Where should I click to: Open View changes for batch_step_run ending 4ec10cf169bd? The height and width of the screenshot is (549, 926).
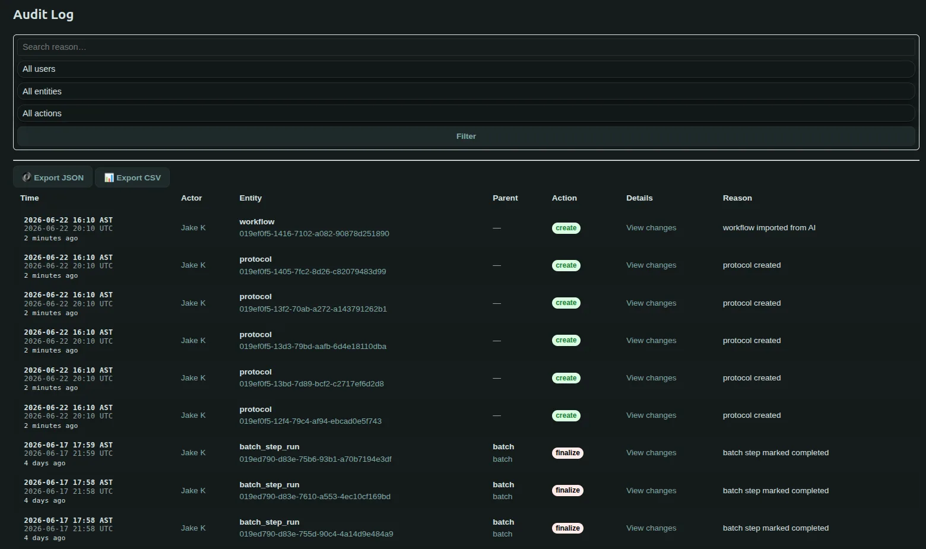pos(651,491)
